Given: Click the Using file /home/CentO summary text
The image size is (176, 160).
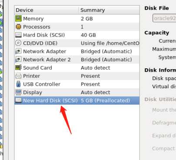Looking at the screenshot, I should pos(110,43).
